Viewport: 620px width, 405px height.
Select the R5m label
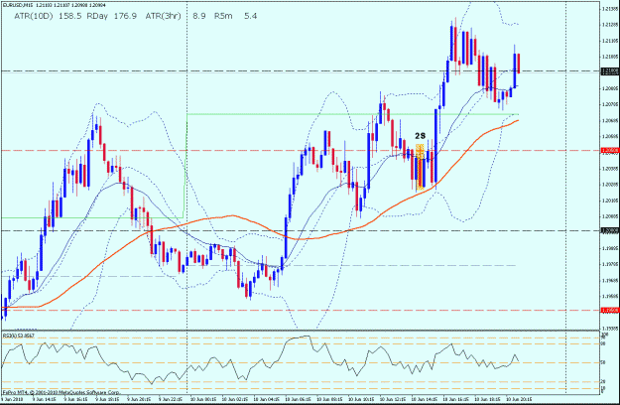click(x=223, y=16)
